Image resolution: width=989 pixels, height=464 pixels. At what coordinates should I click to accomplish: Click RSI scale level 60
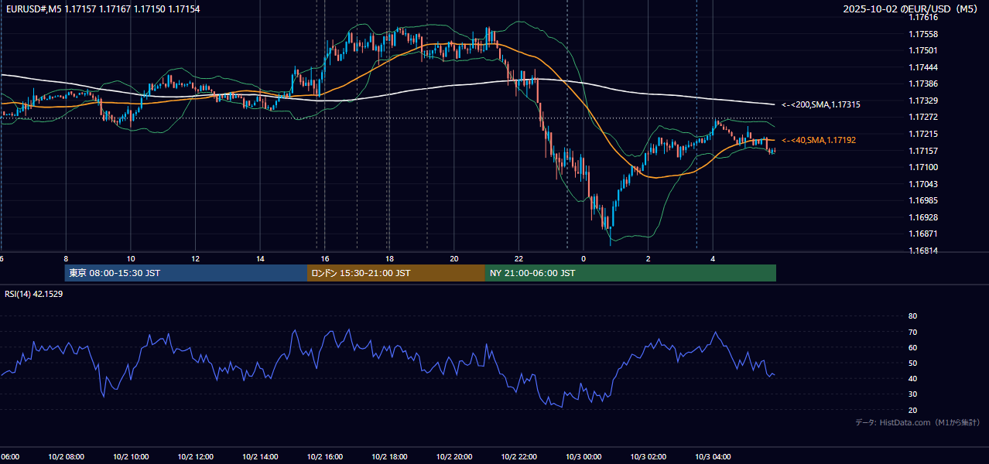[x=912, y=347]
